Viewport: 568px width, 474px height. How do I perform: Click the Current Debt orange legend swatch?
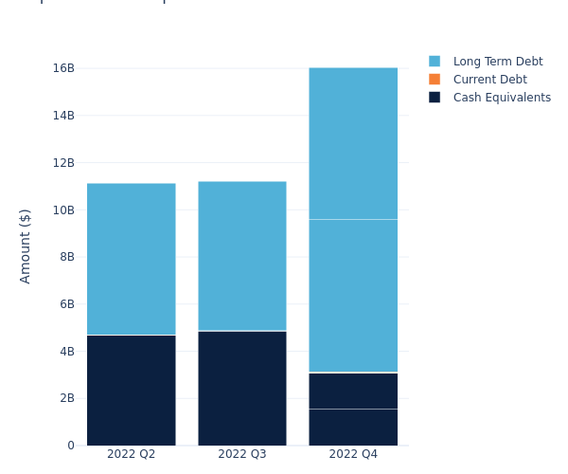(435, 80)
